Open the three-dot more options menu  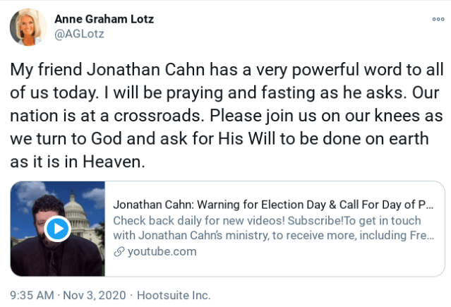438,19
